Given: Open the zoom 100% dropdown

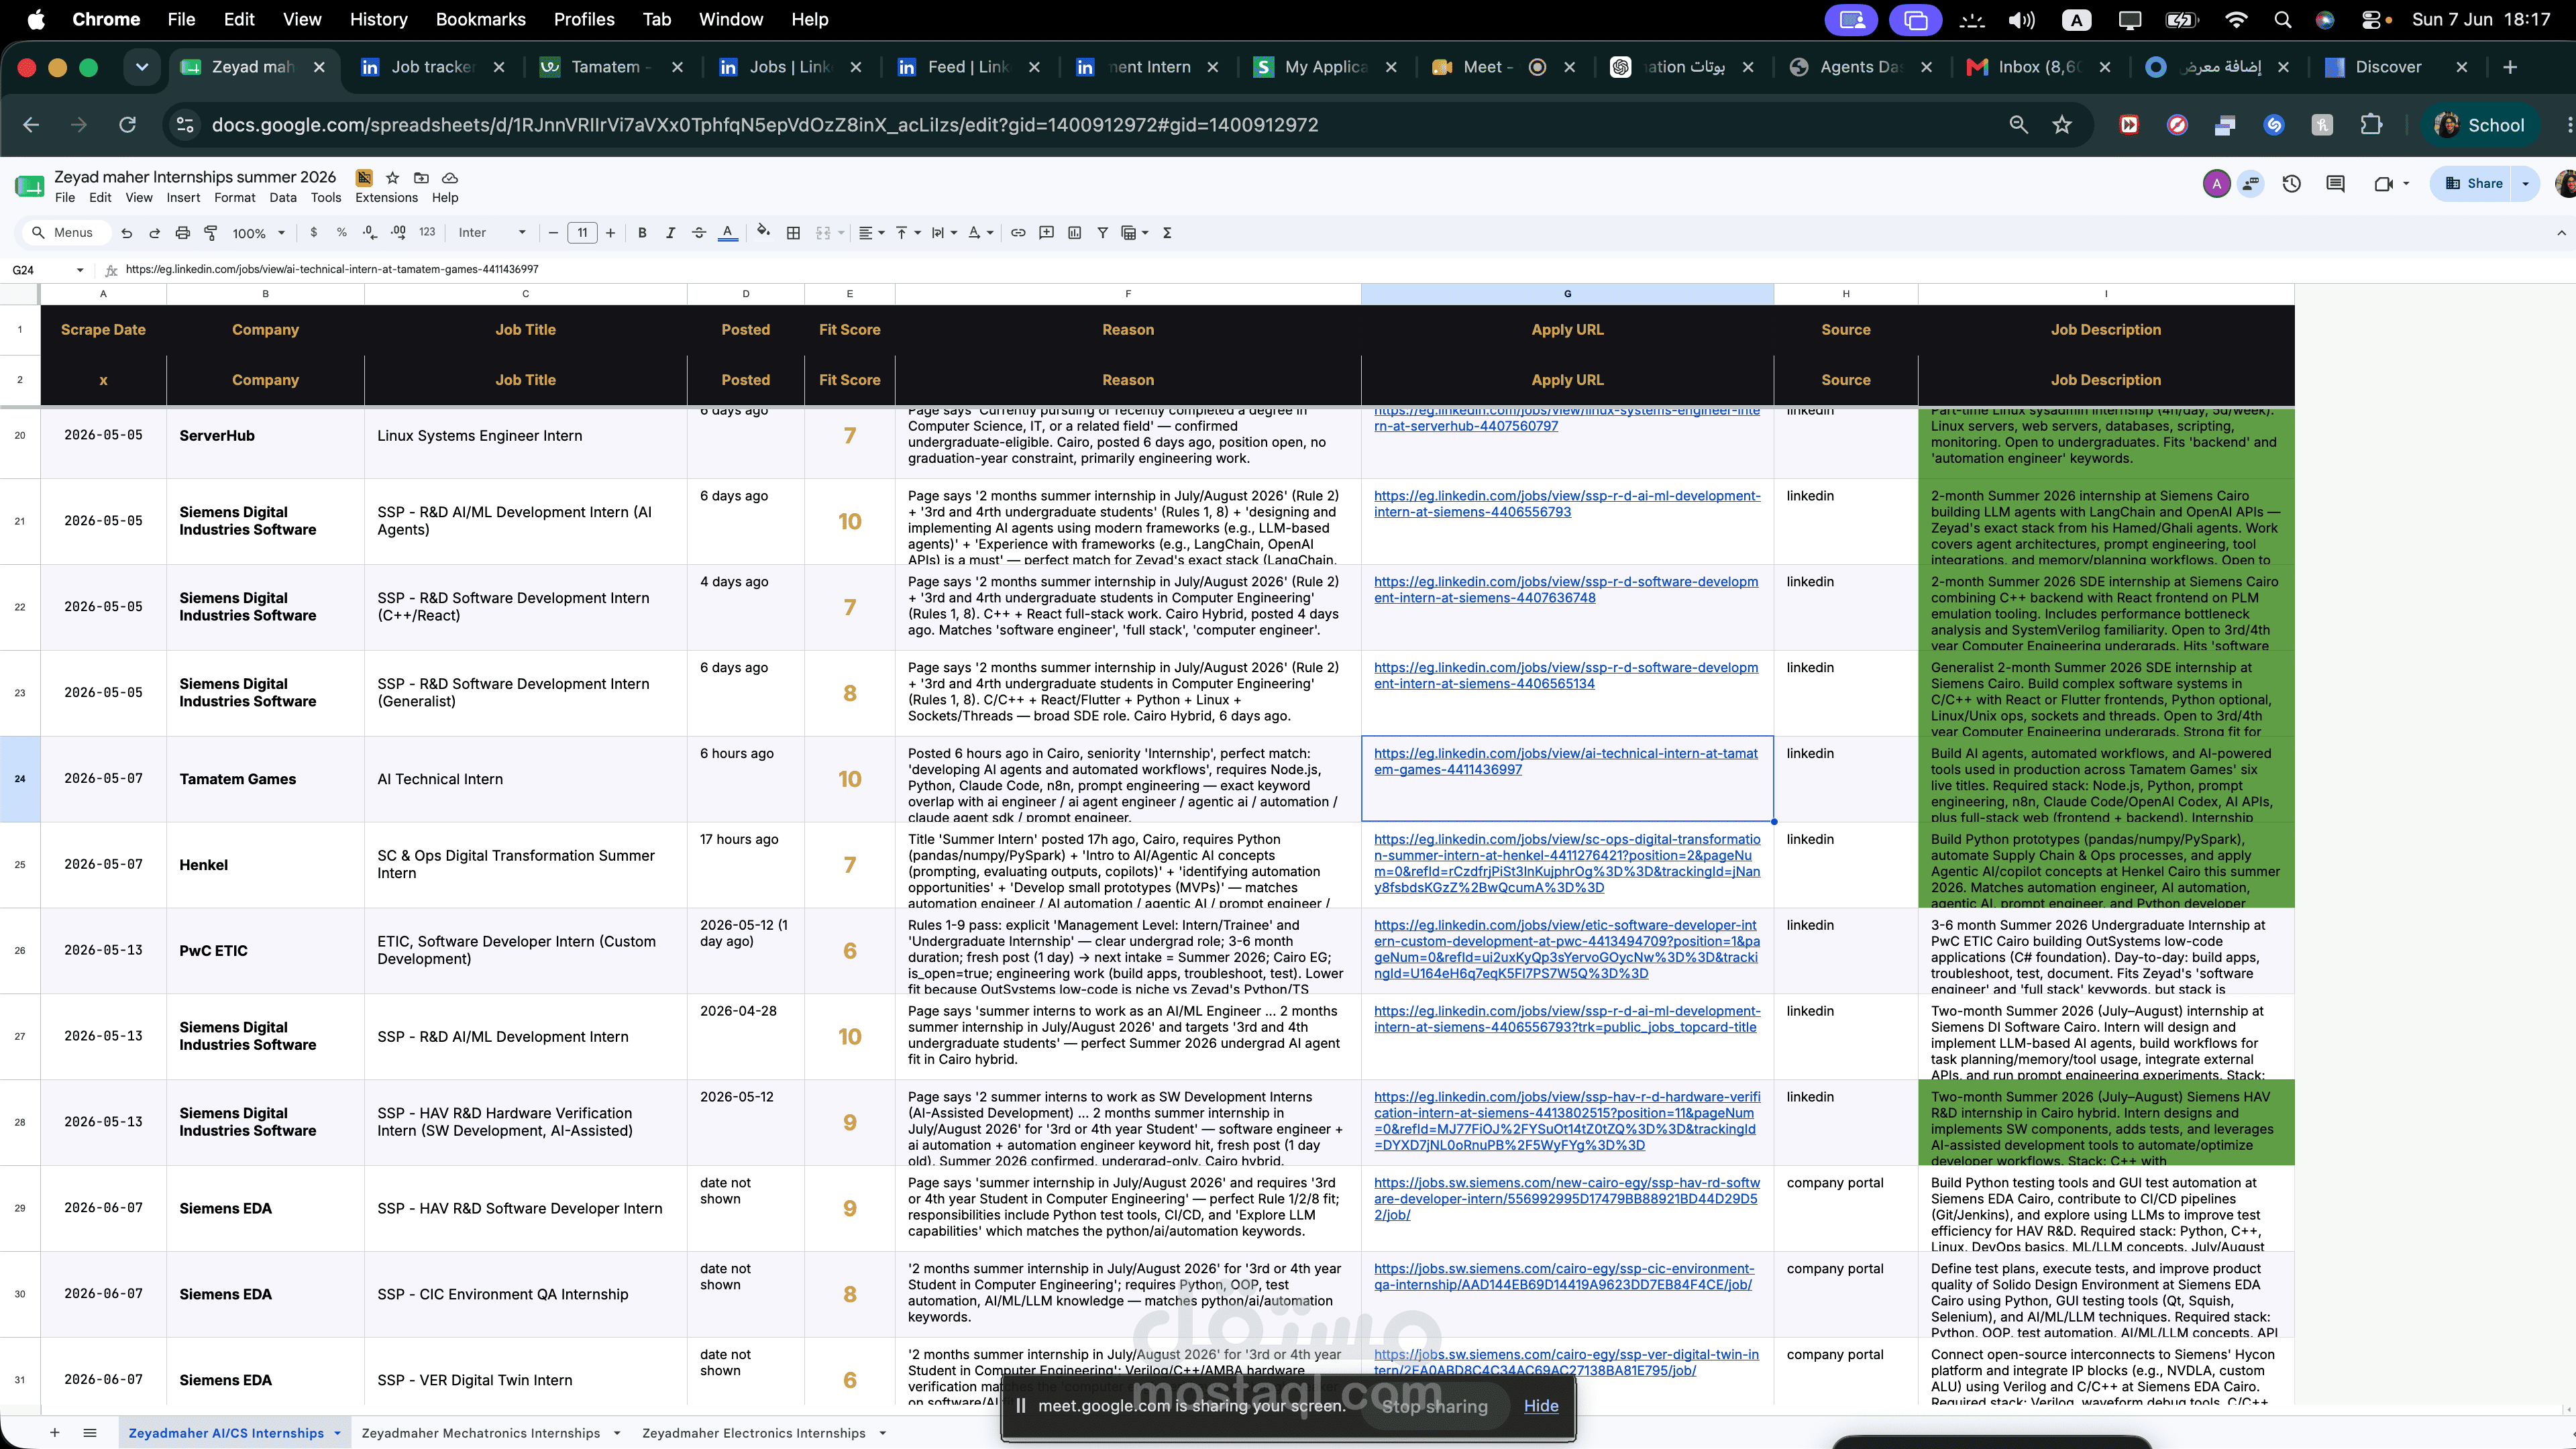Looking at the screenshot, I should coord(258,233).
